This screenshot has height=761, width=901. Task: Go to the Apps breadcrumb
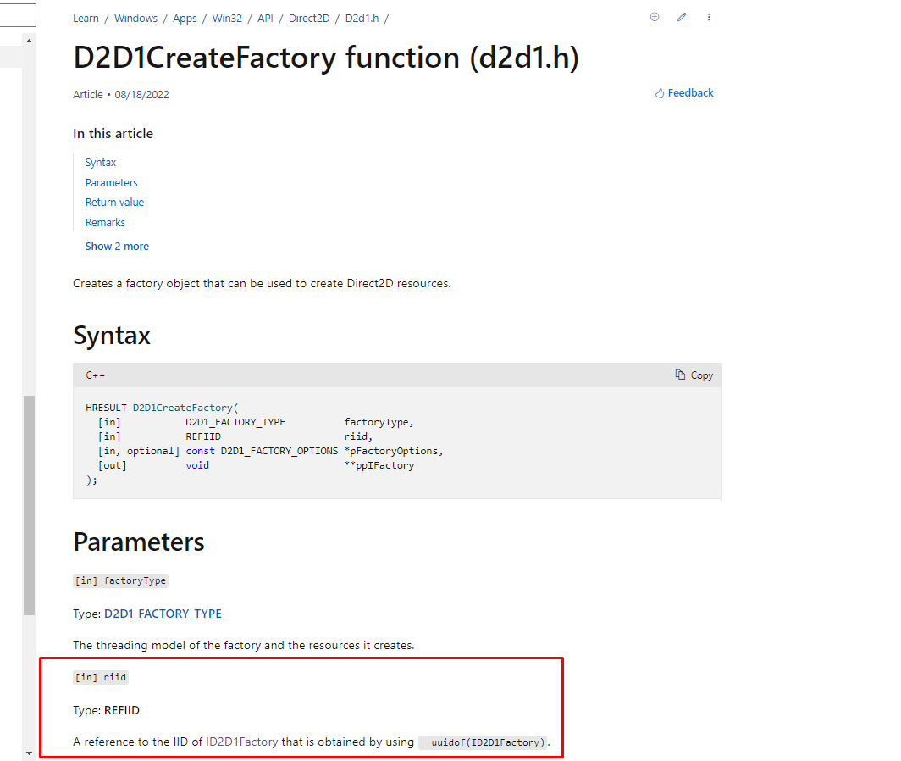(185, 19)
